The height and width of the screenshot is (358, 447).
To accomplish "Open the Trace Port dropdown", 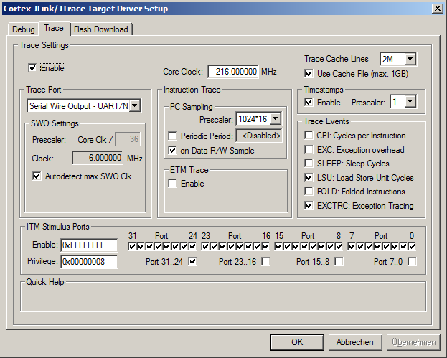I will (x=135, y=105).
